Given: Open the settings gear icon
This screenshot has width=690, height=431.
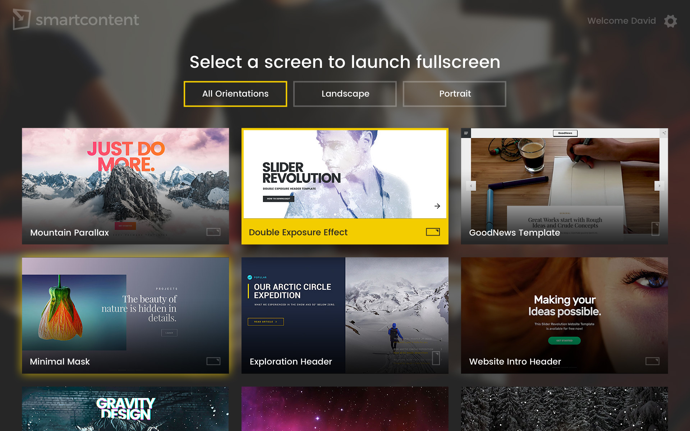Looking at the screenshot, I should 671,21.
